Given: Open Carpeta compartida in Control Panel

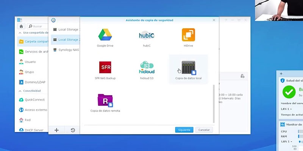Looking at the screenshot, I should (33, 42).
